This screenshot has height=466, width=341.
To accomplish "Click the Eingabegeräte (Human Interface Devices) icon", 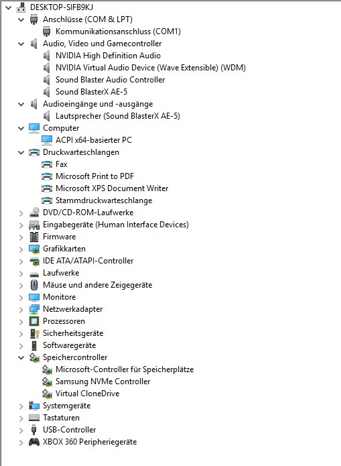I will 34,225.
